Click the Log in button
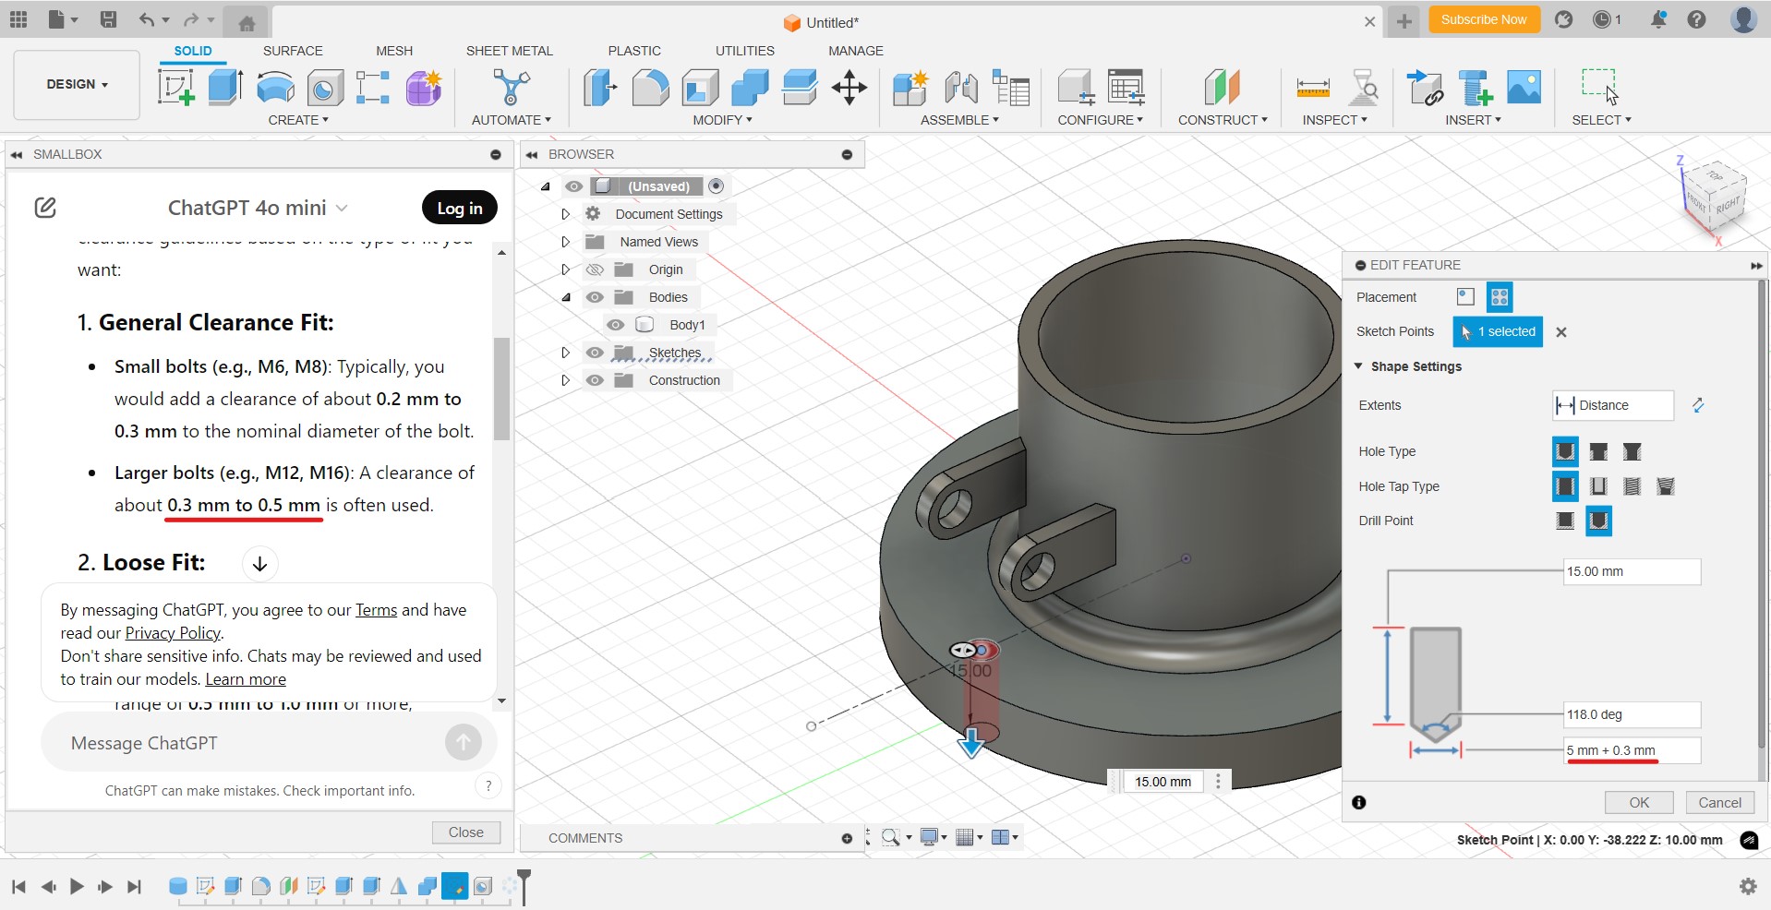The width and height of the screenshot is (1771, 910). click(459, 208)
